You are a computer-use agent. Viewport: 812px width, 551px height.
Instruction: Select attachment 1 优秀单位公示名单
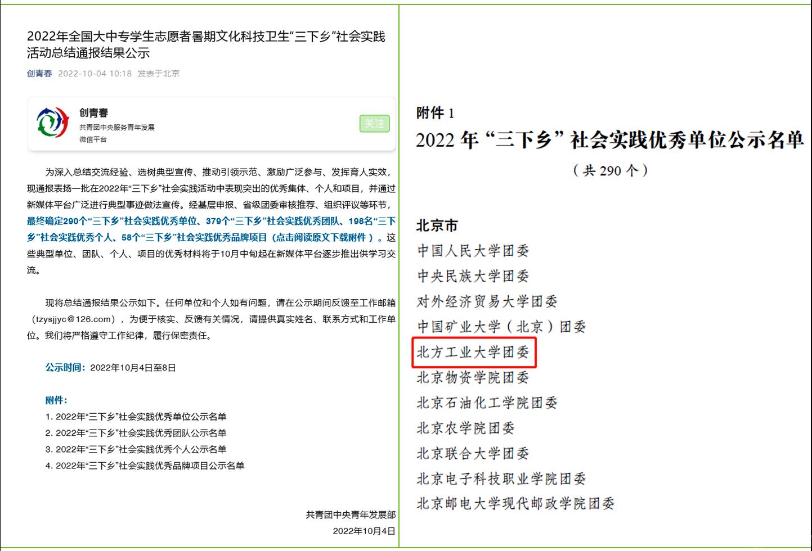(141, 417)
